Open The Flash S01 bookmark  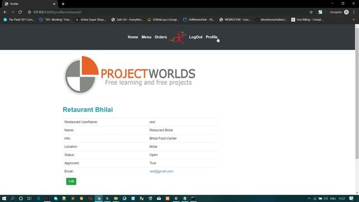(19, 20)
